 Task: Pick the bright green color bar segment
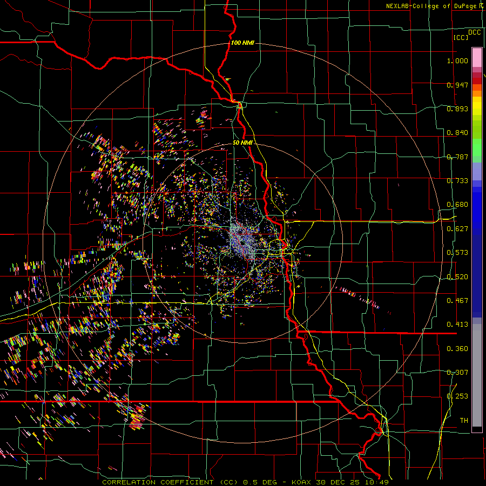(x=477, y=148)
